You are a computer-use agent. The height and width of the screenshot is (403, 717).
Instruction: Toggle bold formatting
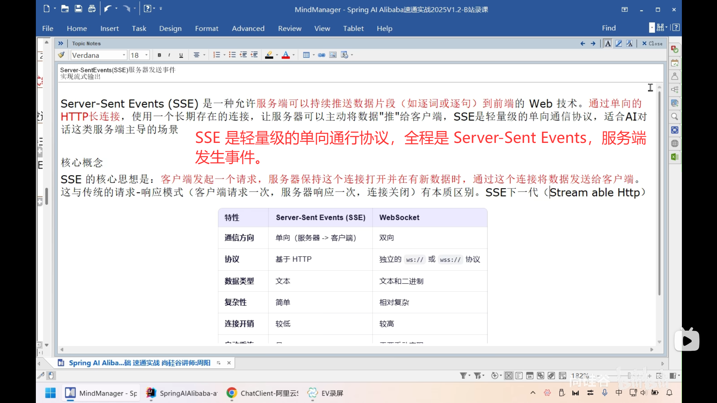point(159,55)
